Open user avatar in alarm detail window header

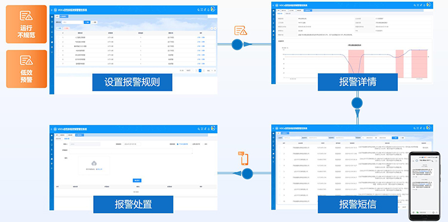coord(428,4)
